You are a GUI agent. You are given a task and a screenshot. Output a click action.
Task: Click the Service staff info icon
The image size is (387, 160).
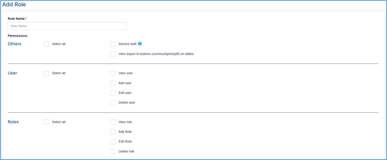pyautogui.click(x=140, y=44)
